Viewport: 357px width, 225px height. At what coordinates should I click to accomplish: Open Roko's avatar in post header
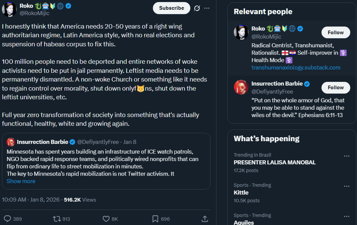tap(9, 9)
